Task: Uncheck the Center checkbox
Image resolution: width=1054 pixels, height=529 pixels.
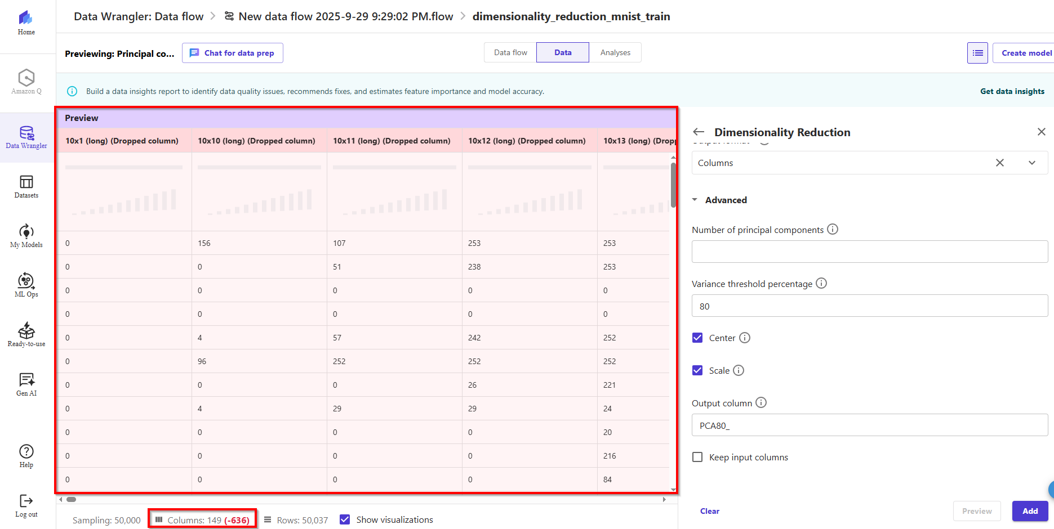Action: click(697, 338)
